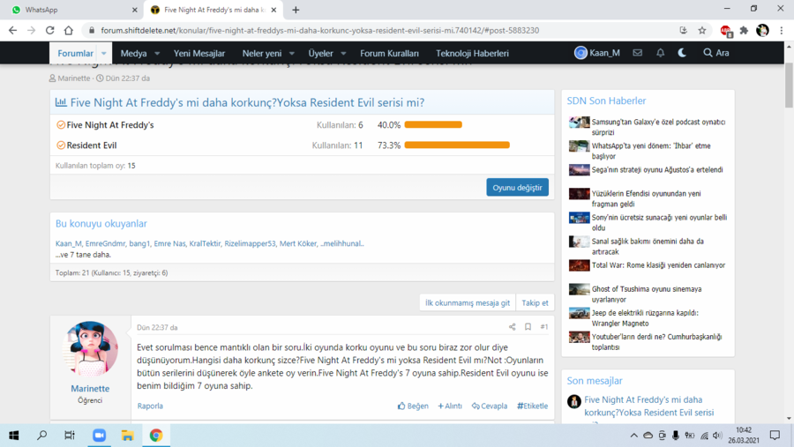Open Samsung Galaxy podcast news thumbnail
The width and height of the screenshot is (794, 447).
pos(579,123)
